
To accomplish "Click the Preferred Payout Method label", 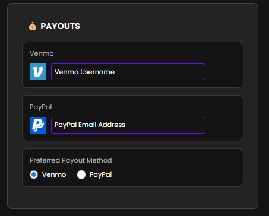I will tap(71, 160).
